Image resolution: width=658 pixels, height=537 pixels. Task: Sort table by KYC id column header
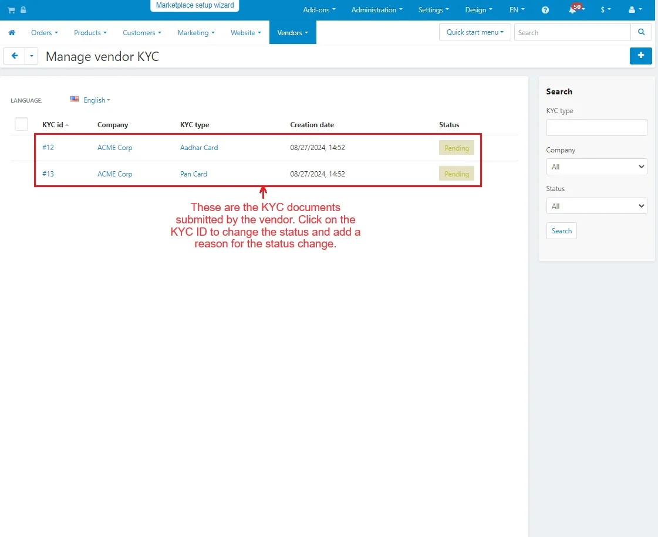(x=53, y=125)
